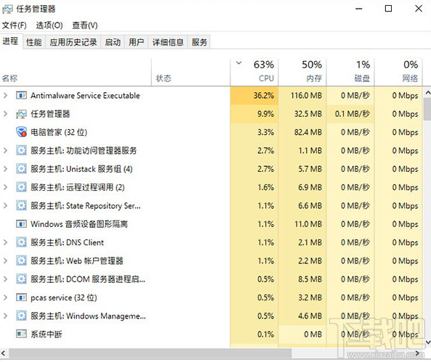Sort processes by 状态 column
Viewport: 431px width, 362px height.
(x=190, y=72)
